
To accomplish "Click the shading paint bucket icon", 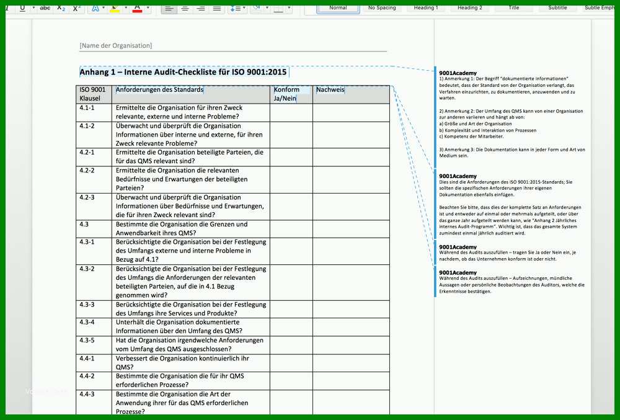I will 256,8.
